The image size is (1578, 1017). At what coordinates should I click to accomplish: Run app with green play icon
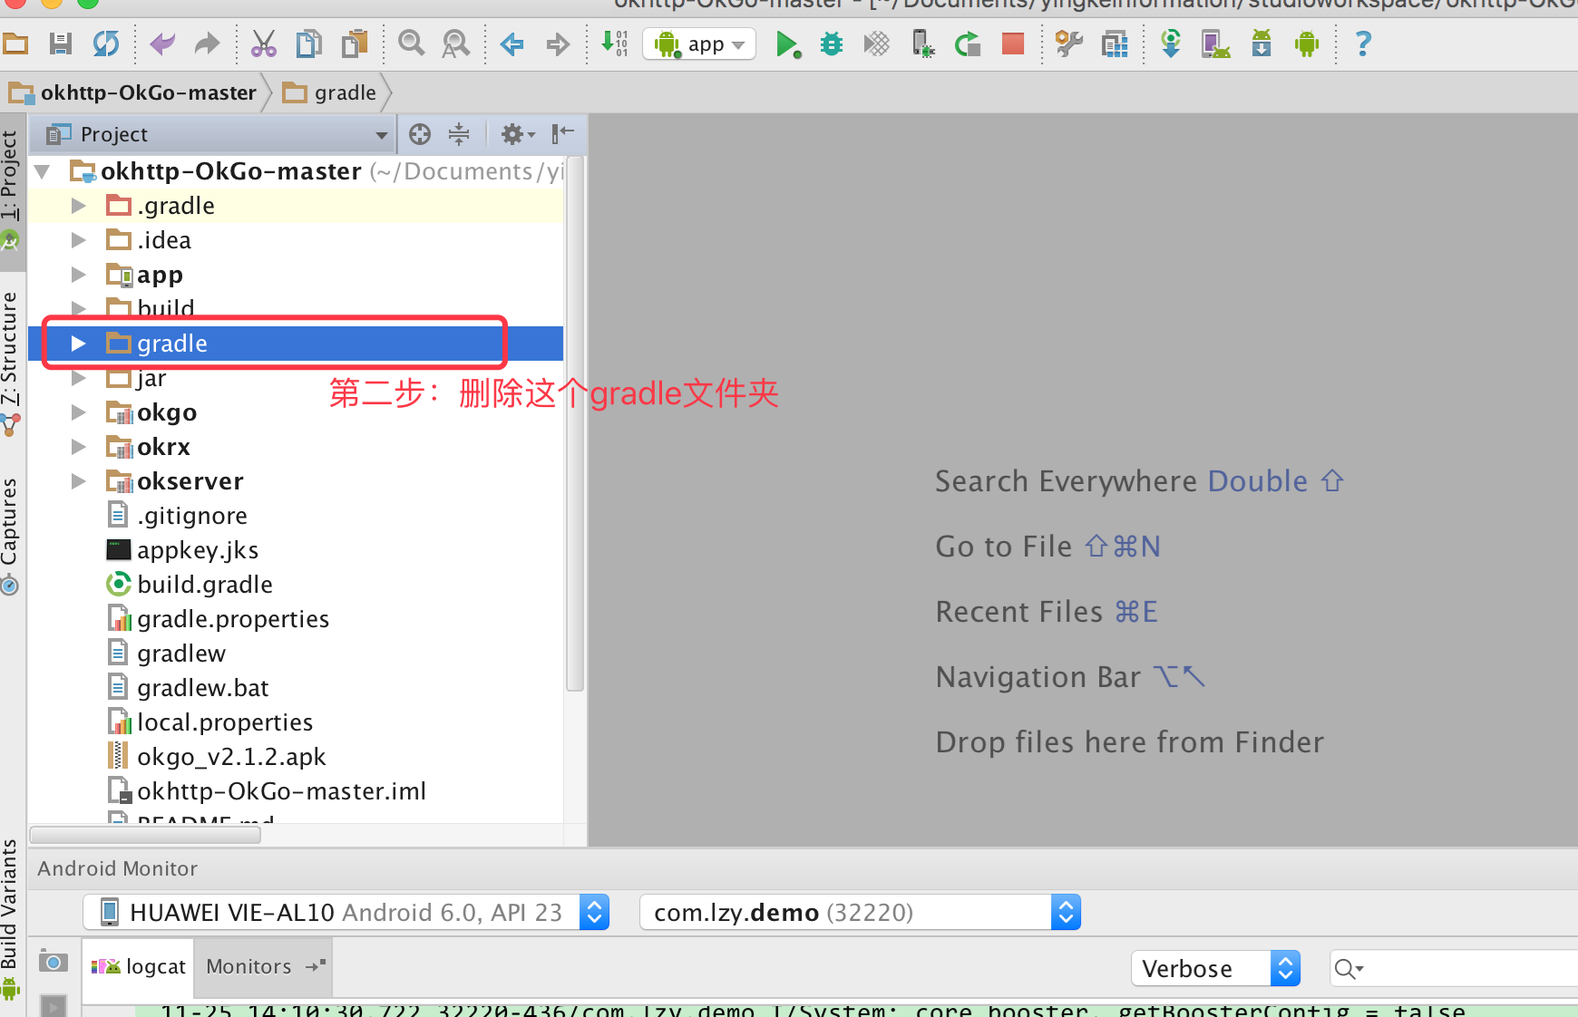787,44
